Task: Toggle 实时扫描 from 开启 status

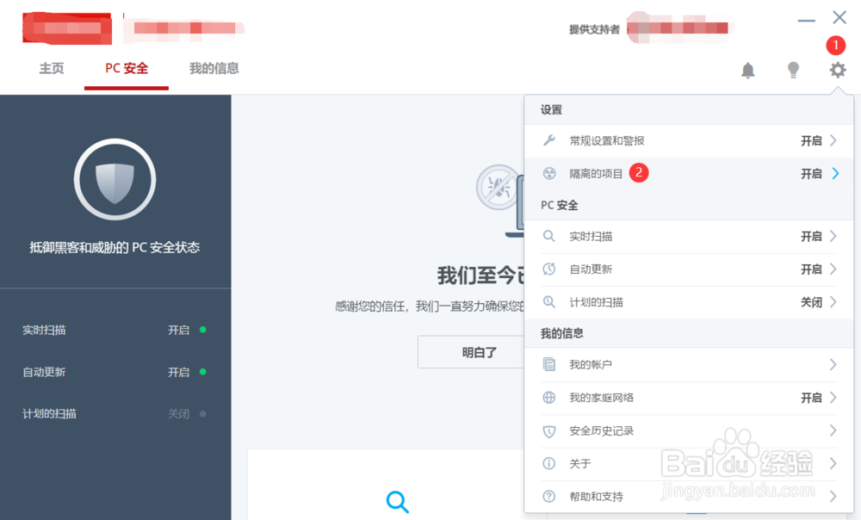Action: (x=810, y=236)
